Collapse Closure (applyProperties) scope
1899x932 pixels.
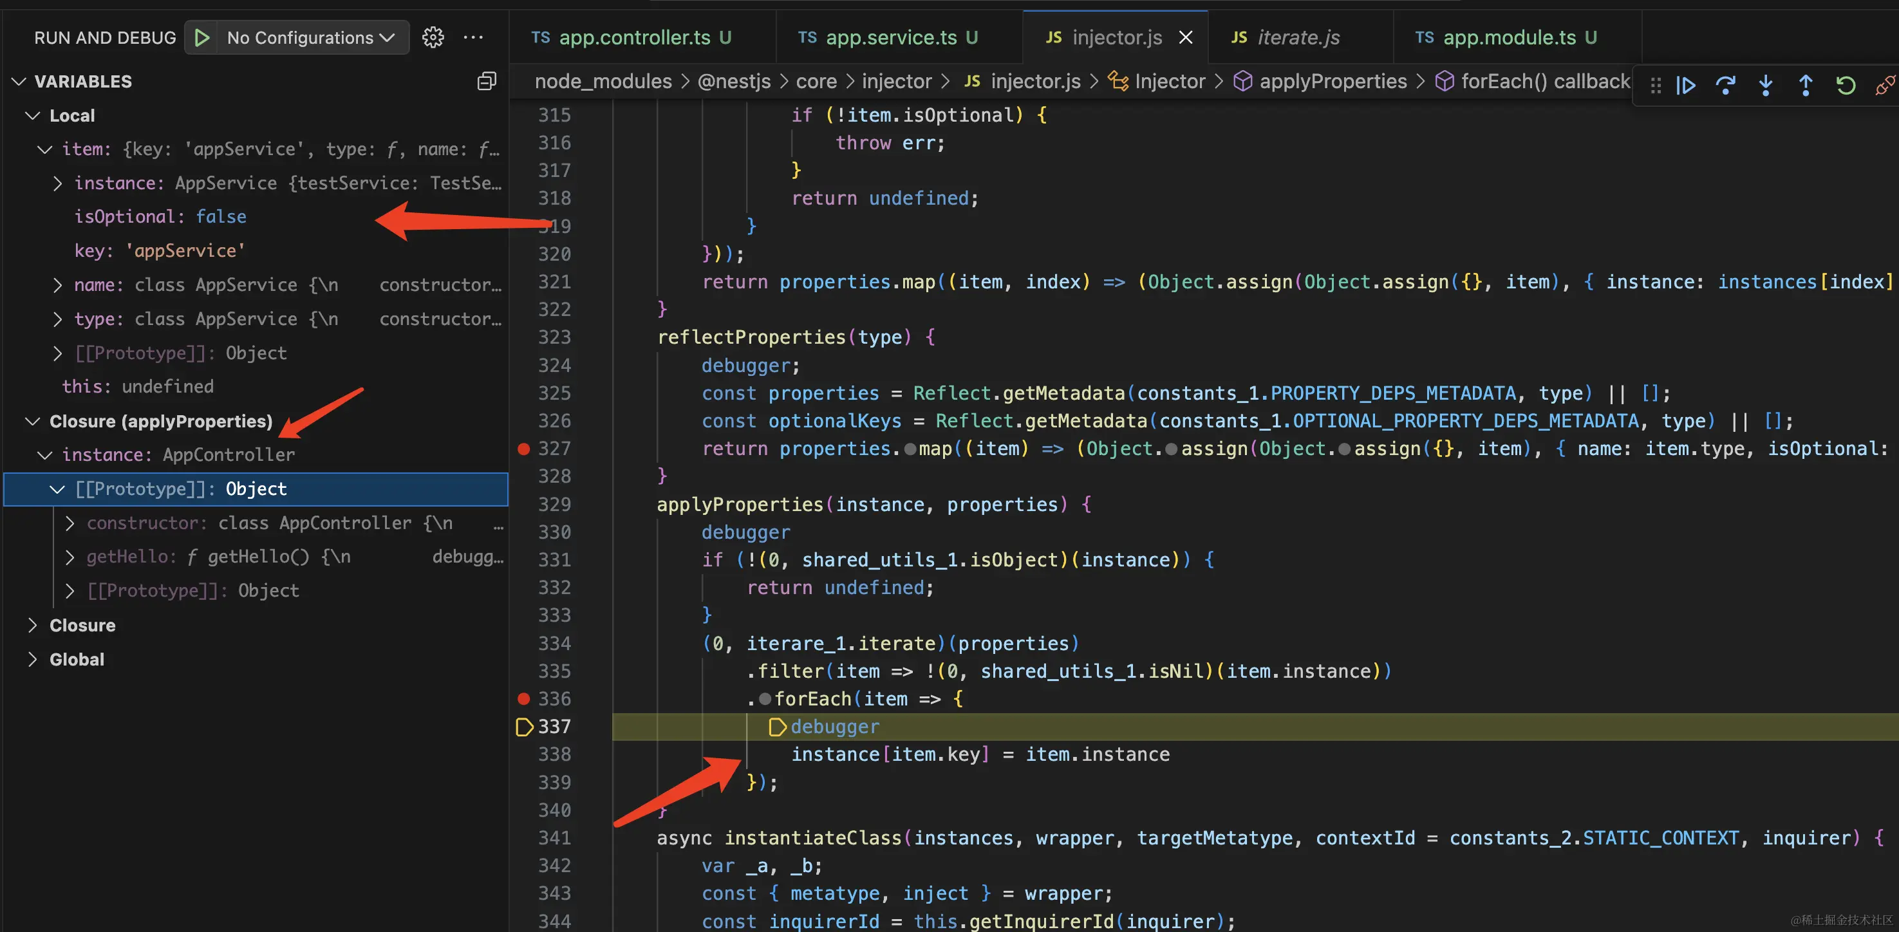point(32,421)
